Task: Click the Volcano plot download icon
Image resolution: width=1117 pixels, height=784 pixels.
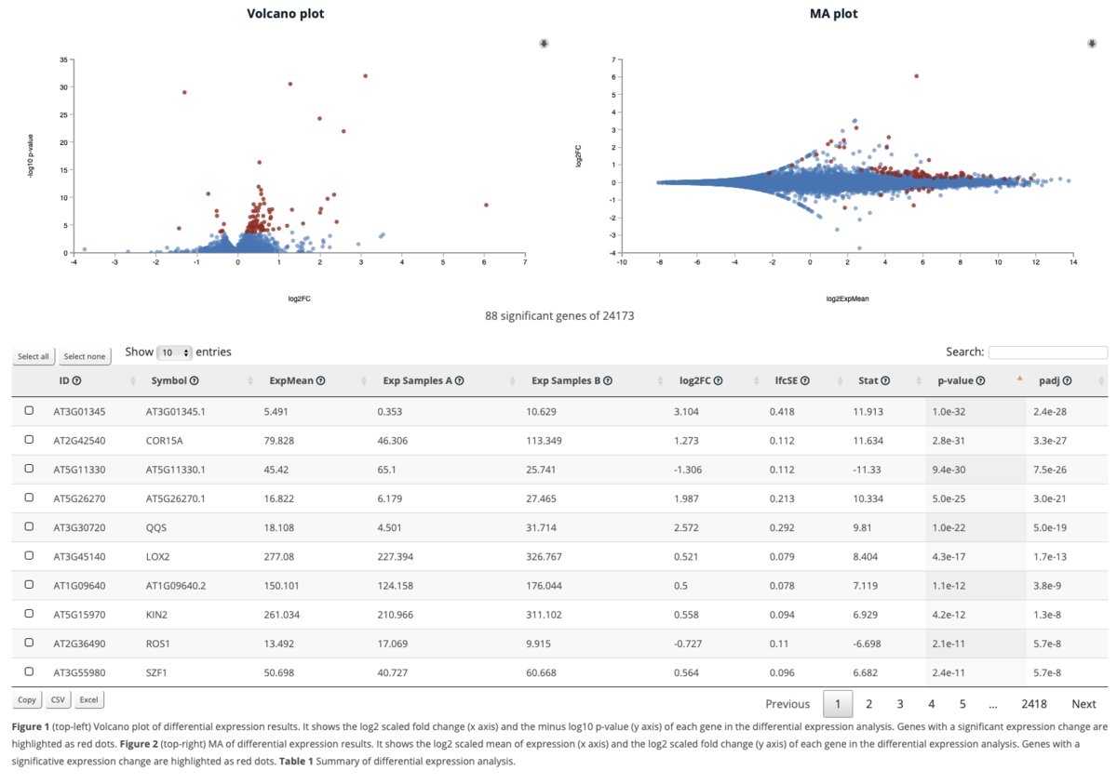Action: click(544, 44)
